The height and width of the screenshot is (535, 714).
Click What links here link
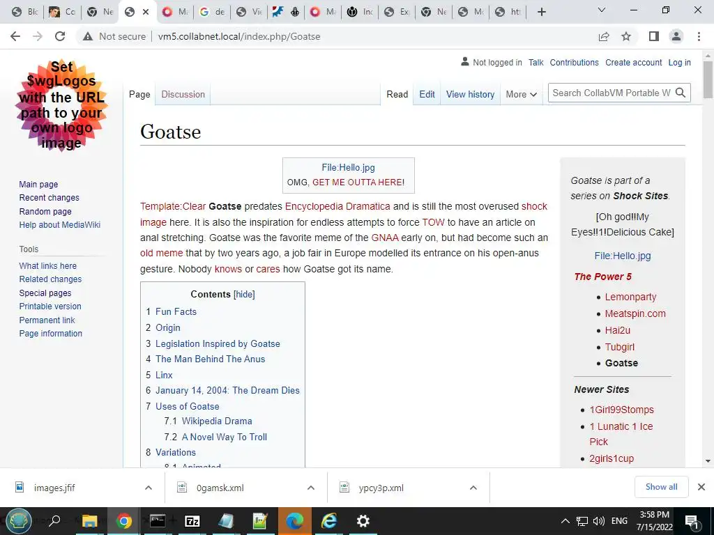(48, 265)
